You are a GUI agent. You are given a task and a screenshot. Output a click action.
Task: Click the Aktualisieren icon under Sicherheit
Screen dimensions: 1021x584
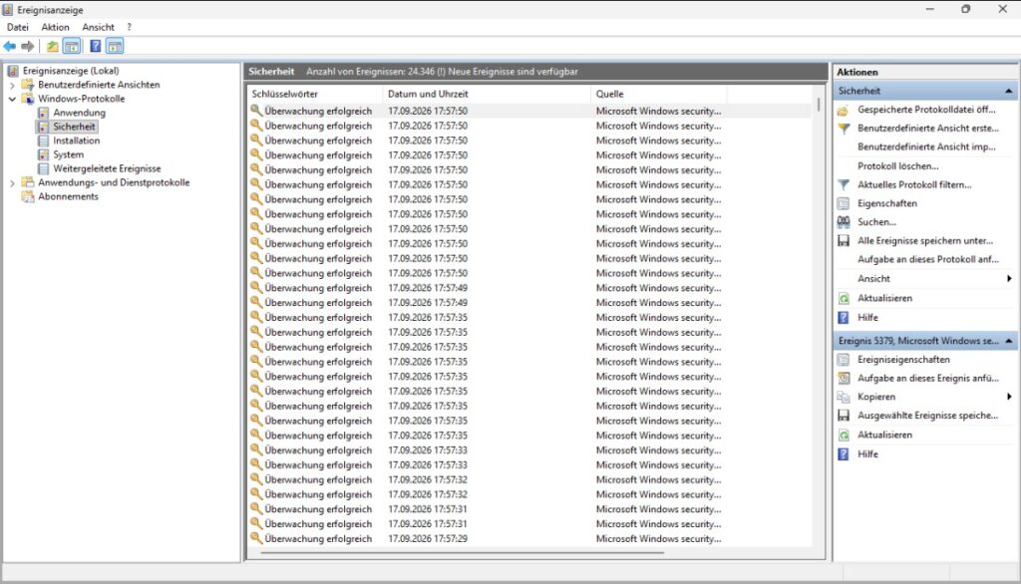click(844, 298)
